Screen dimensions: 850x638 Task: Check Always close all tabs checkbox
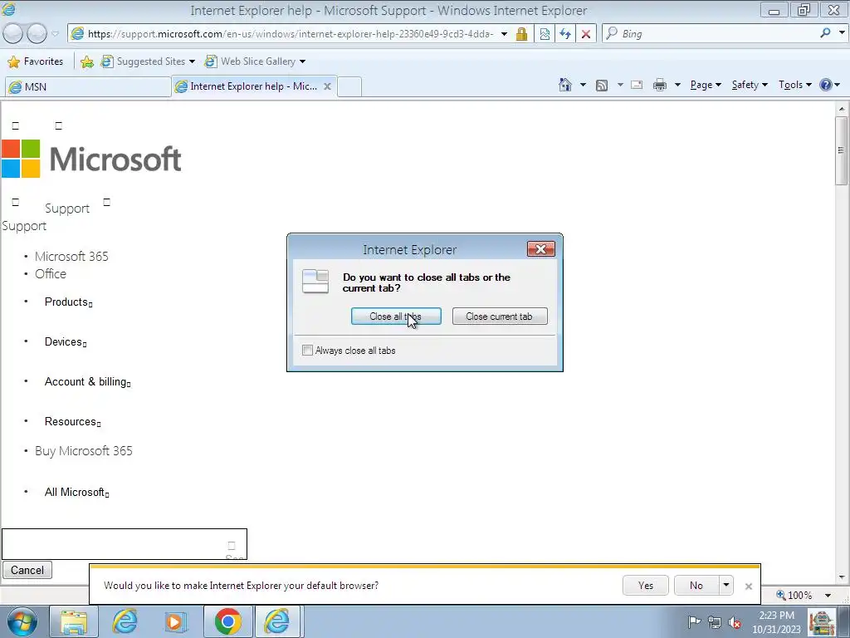pyautogui.click(x=307, y=351)
